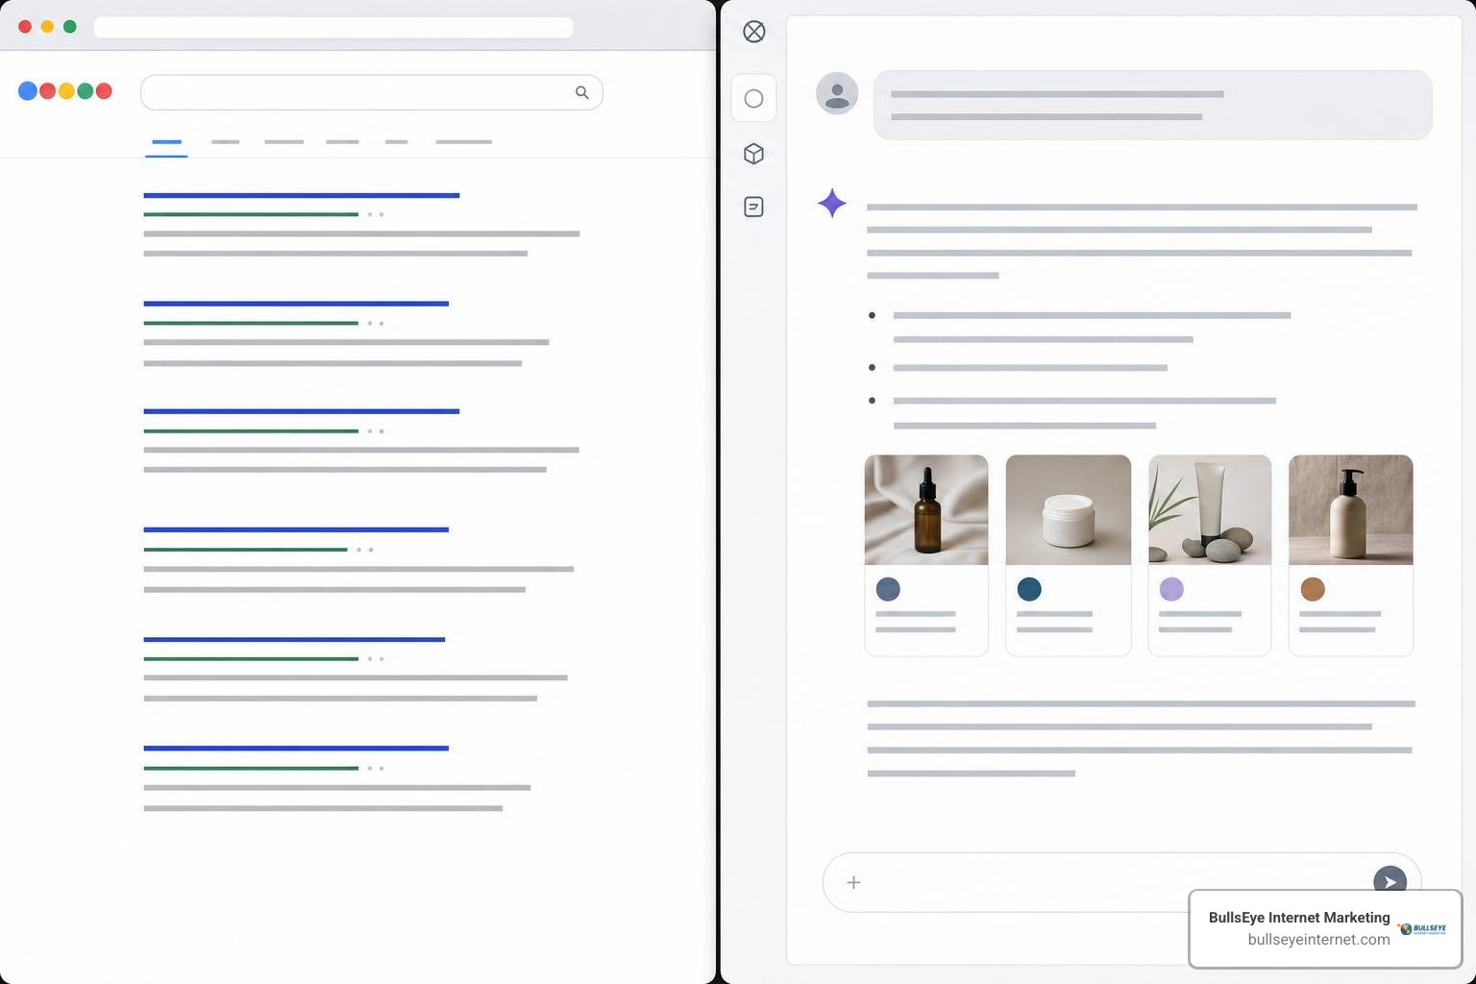Open the note icon in chat sidebar
Image resolution: width=1476 pixels, height=984 pixels.
click(754, 207)
